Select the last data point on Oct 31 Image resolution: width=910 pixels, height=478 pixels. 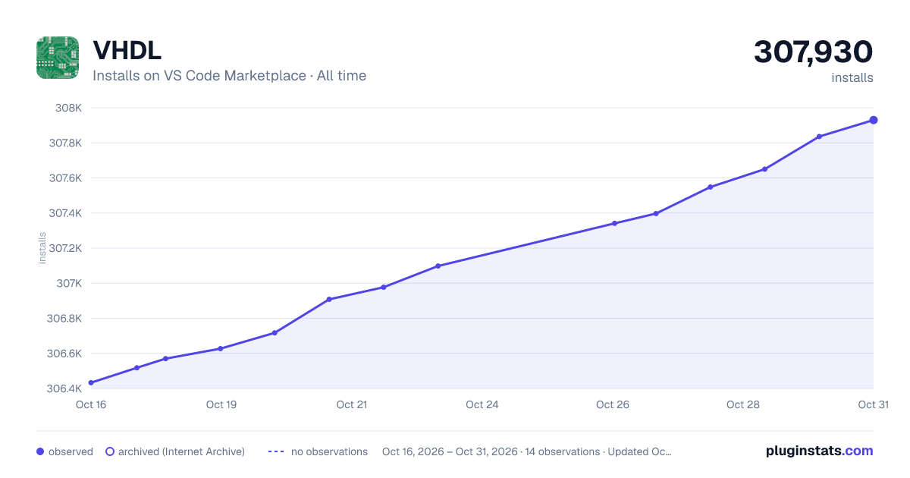pyautogui.click(x=874, y=120)
